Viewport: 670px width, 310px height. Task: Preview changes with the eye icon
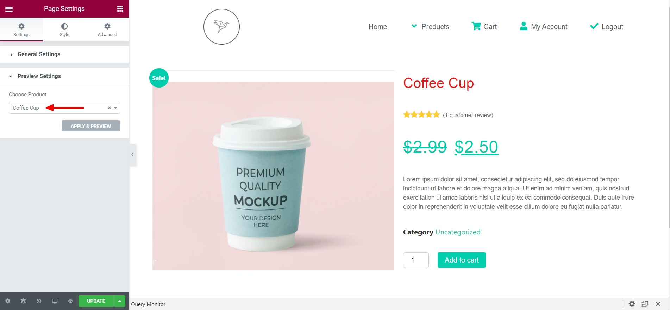(70, 301)
